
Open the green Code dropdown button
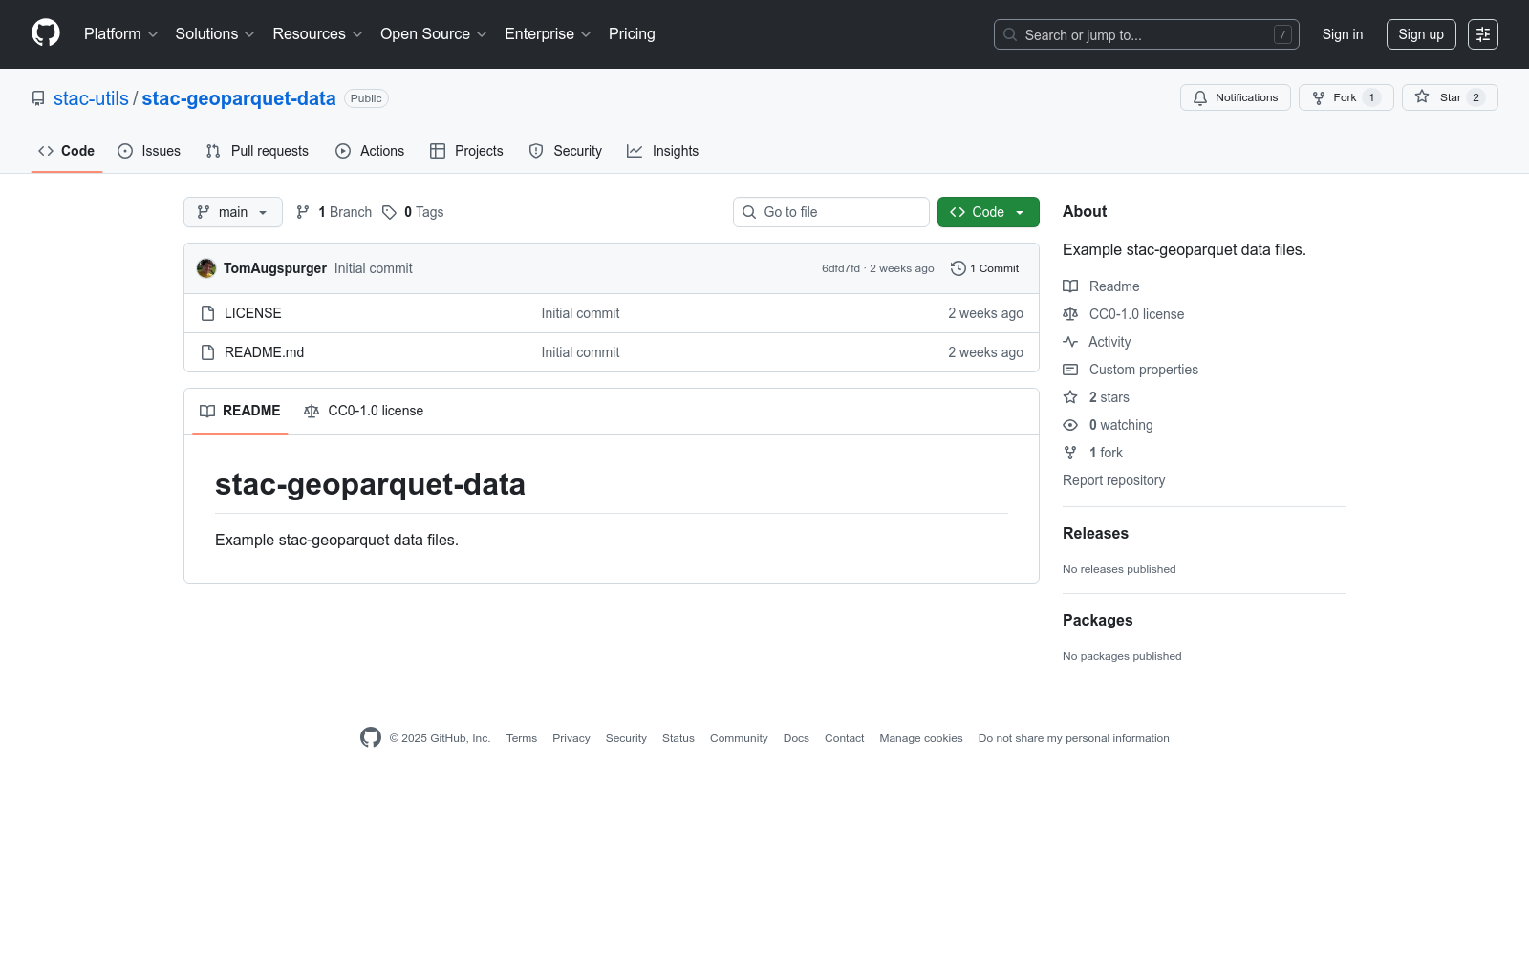[x=988, y=212]
